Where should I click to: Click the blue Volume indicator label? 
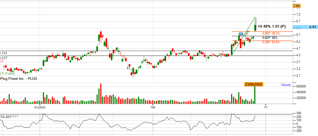(x=286, y=85)
